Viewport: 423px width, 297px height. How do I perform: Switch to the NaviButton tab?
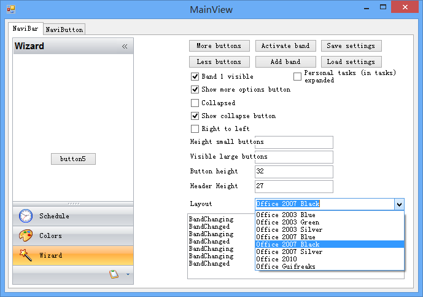tap(64, 30)
